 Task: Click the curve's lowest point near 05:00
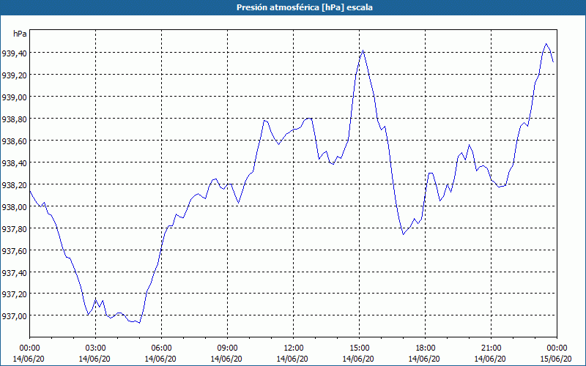139,323
